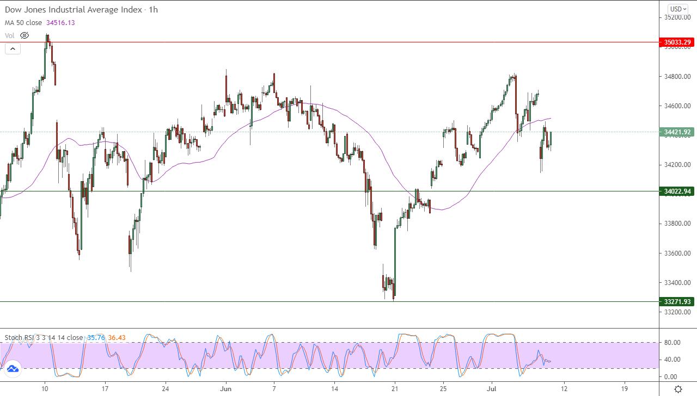
Task: Toggle visibility of the Vol indicator
Action: tap(25, 35)
